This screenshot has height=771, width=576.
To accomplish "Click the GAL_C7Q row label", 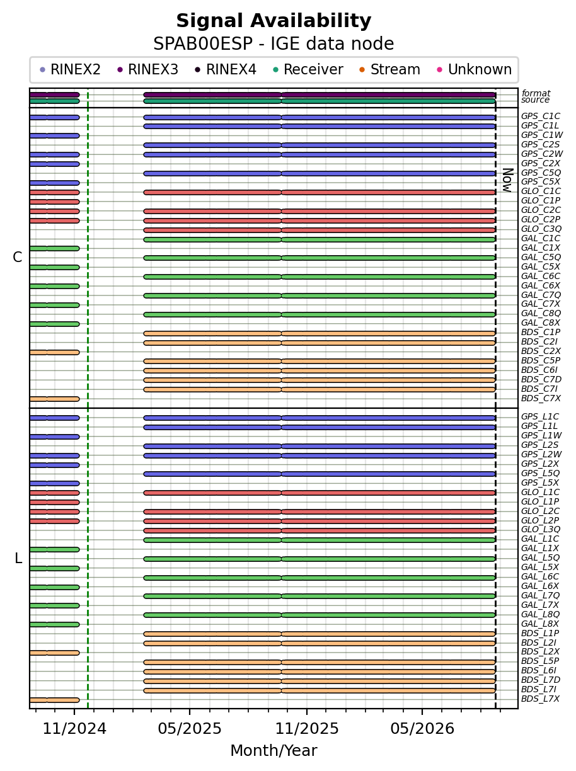I will click(541, 295).
